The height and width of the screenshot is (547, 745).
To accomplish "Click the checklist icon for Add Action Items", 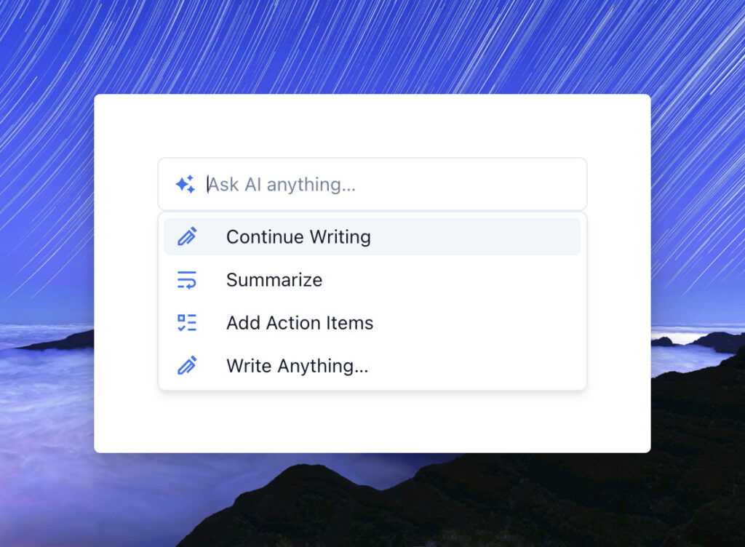I will [187, 322].
